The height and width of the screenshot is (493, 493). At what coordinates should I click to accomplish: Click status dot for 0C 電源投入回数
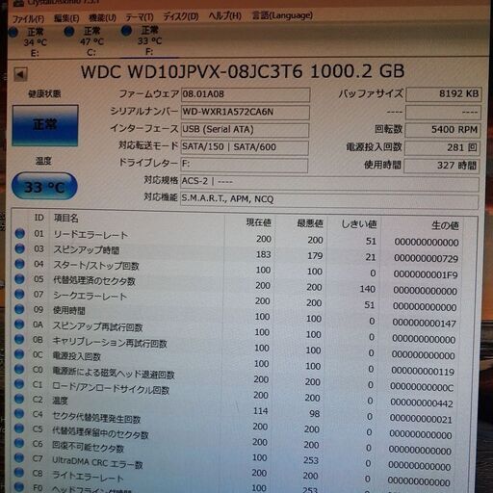19,354
